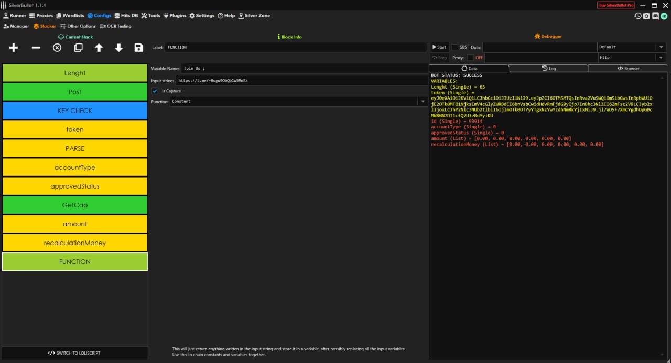Screen dimensions: 671x363
Task: Remove the selected block with the minus icon
Action: point(36,48)
